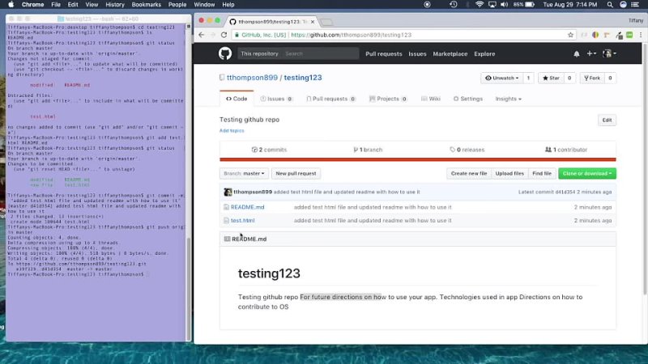Click Explore in header

pyautogui.click(x=484, y=53)
